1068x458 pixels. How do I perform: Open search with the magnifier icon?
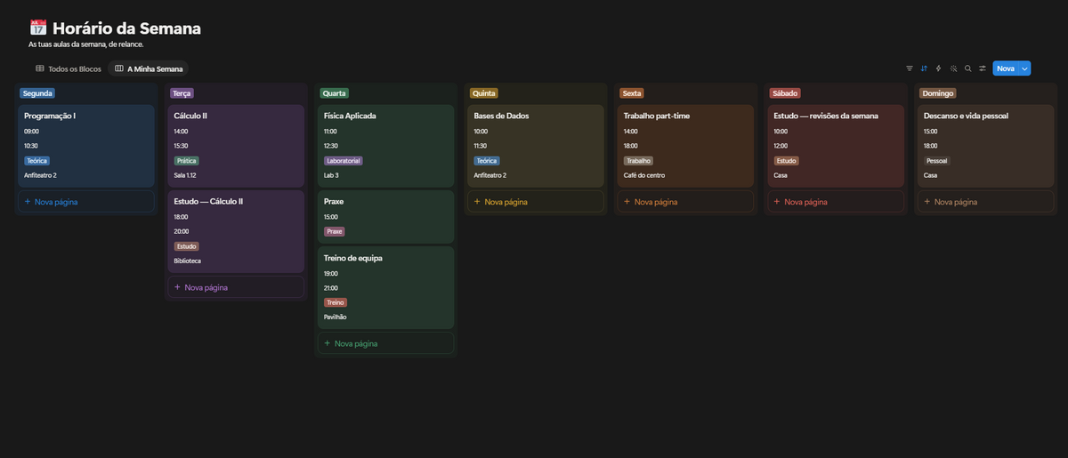[968, 68]
